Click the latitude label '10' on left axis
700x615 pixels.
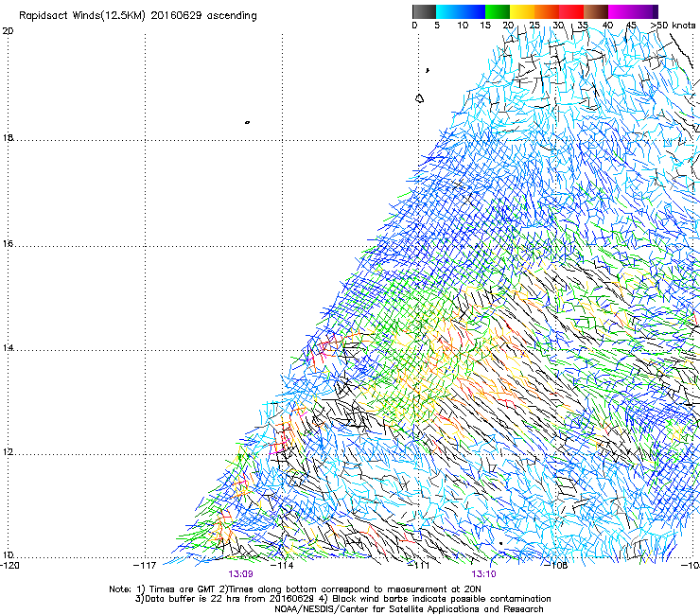8,555
